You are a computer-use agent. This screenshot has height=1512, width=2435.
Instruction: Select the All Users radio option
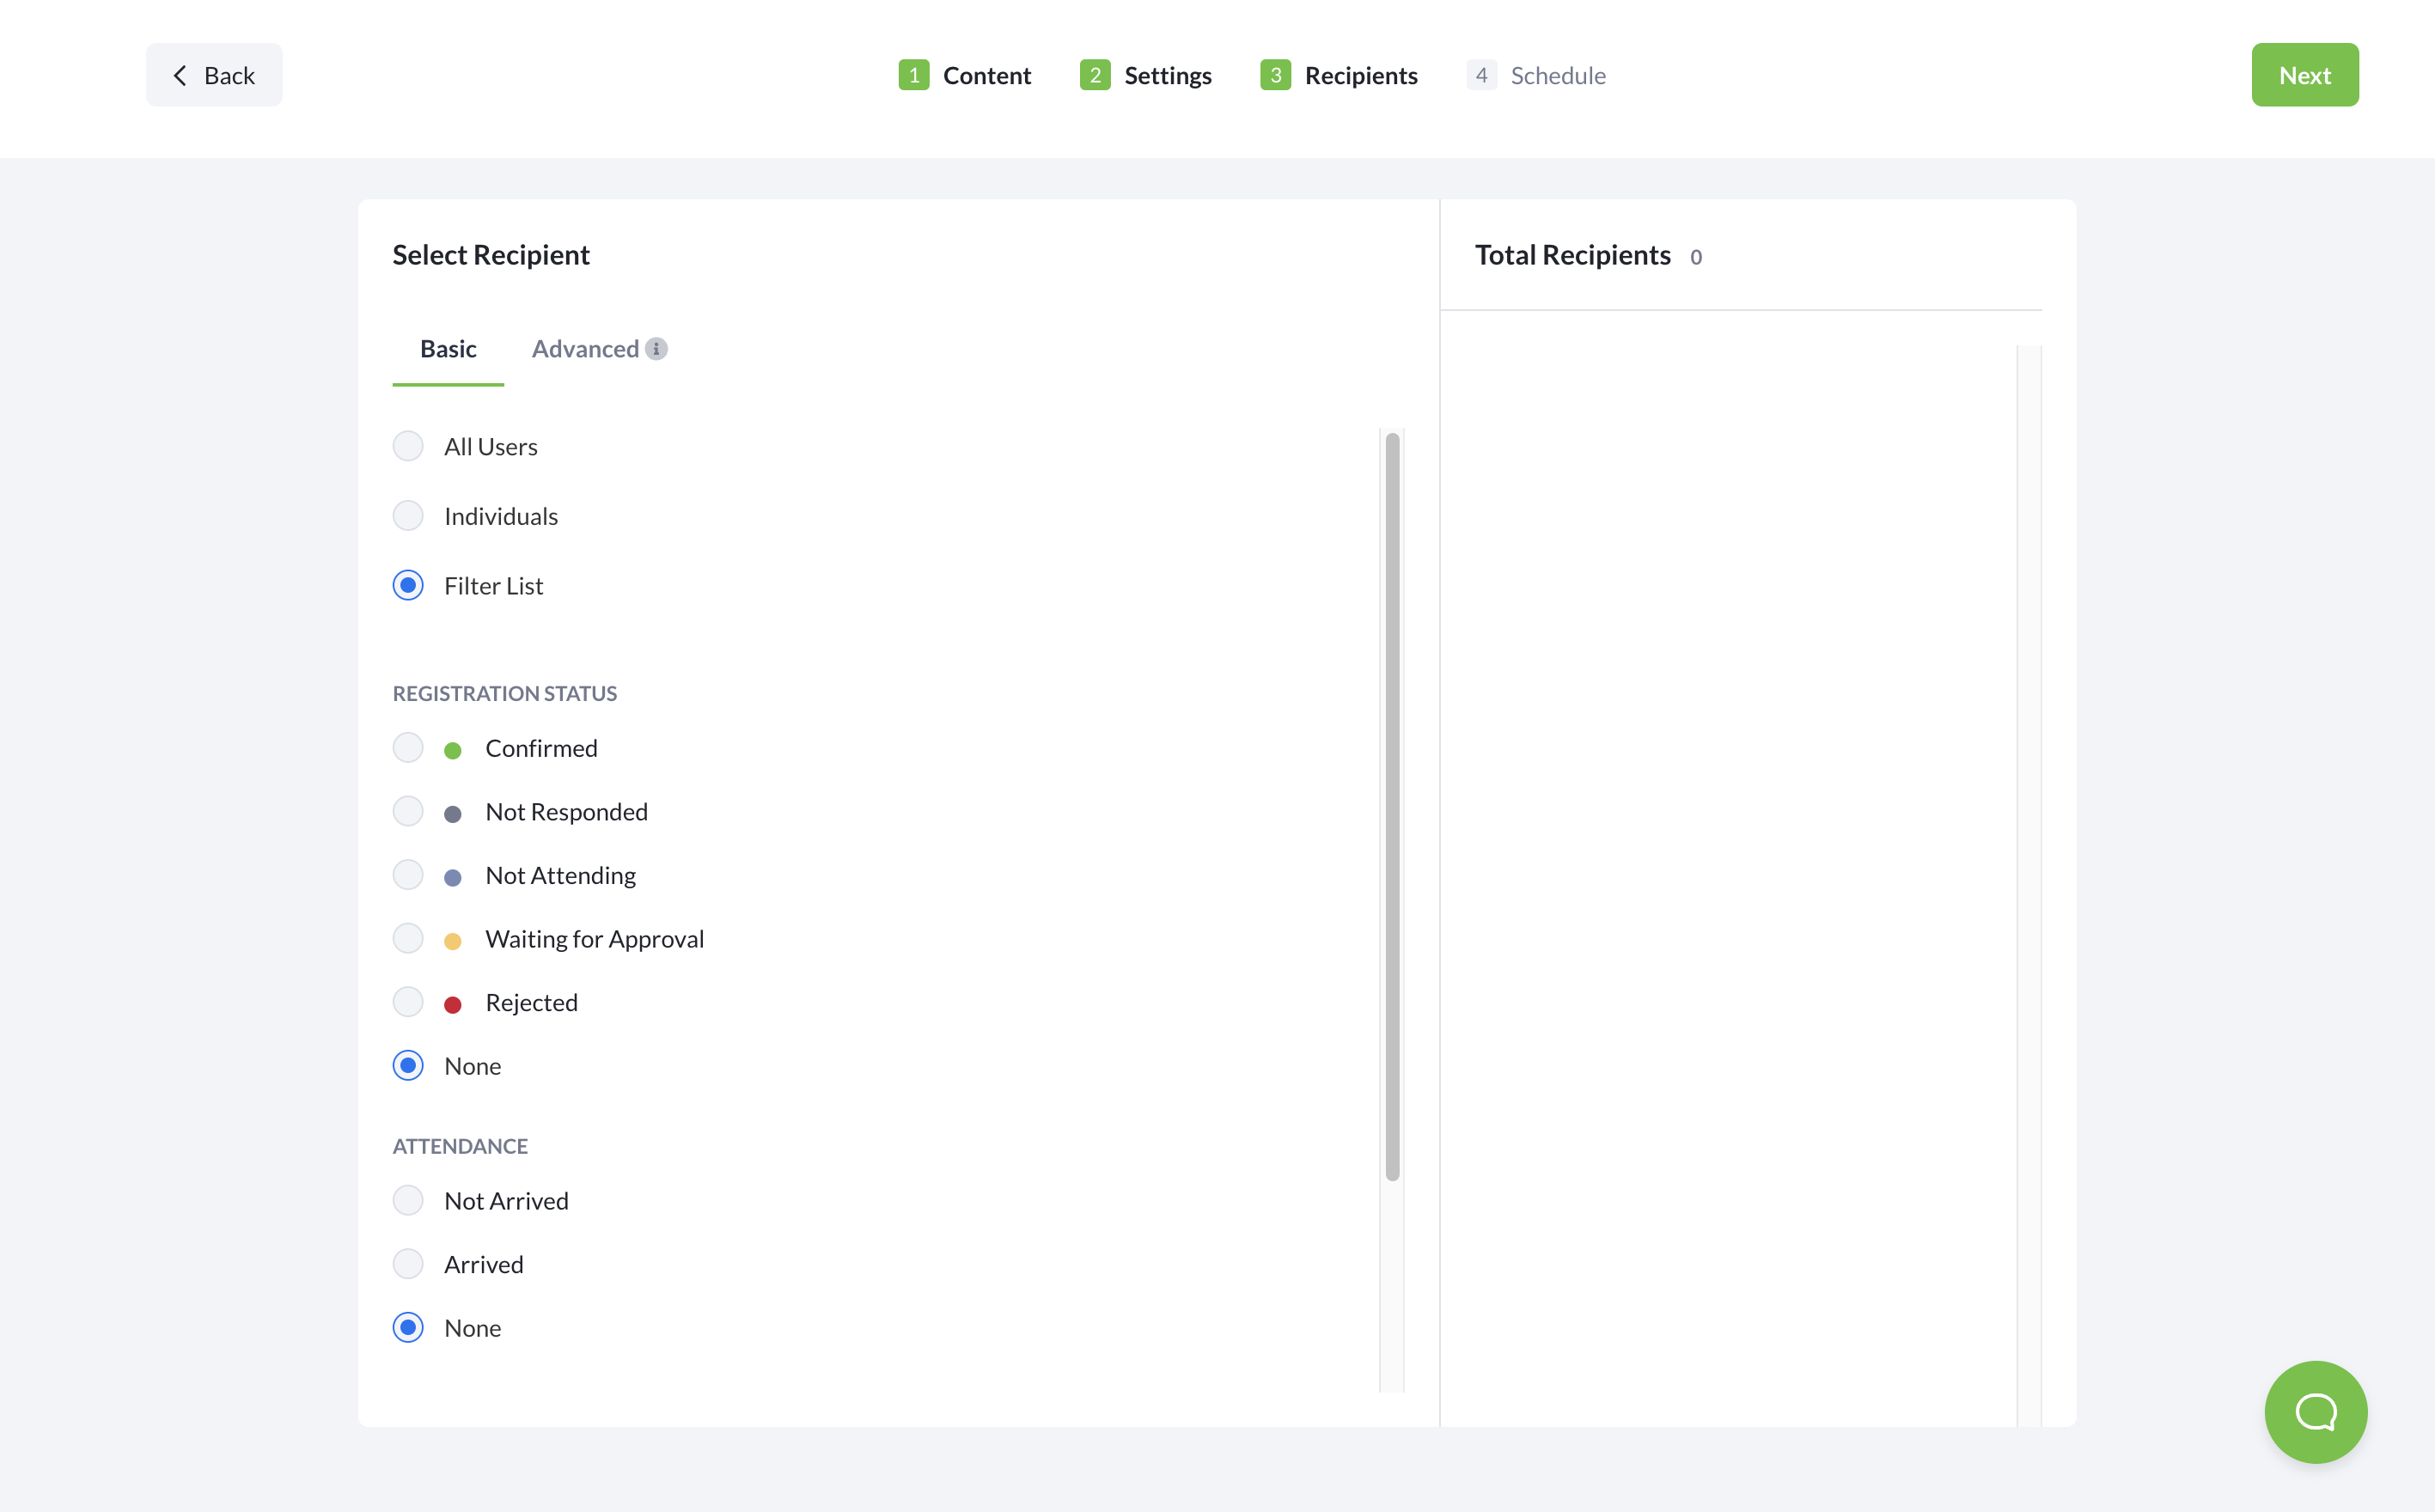tap(408, 446)
